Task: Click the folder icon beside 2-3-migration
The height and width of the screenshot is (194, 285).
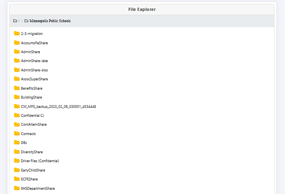Action: (17, 34)
